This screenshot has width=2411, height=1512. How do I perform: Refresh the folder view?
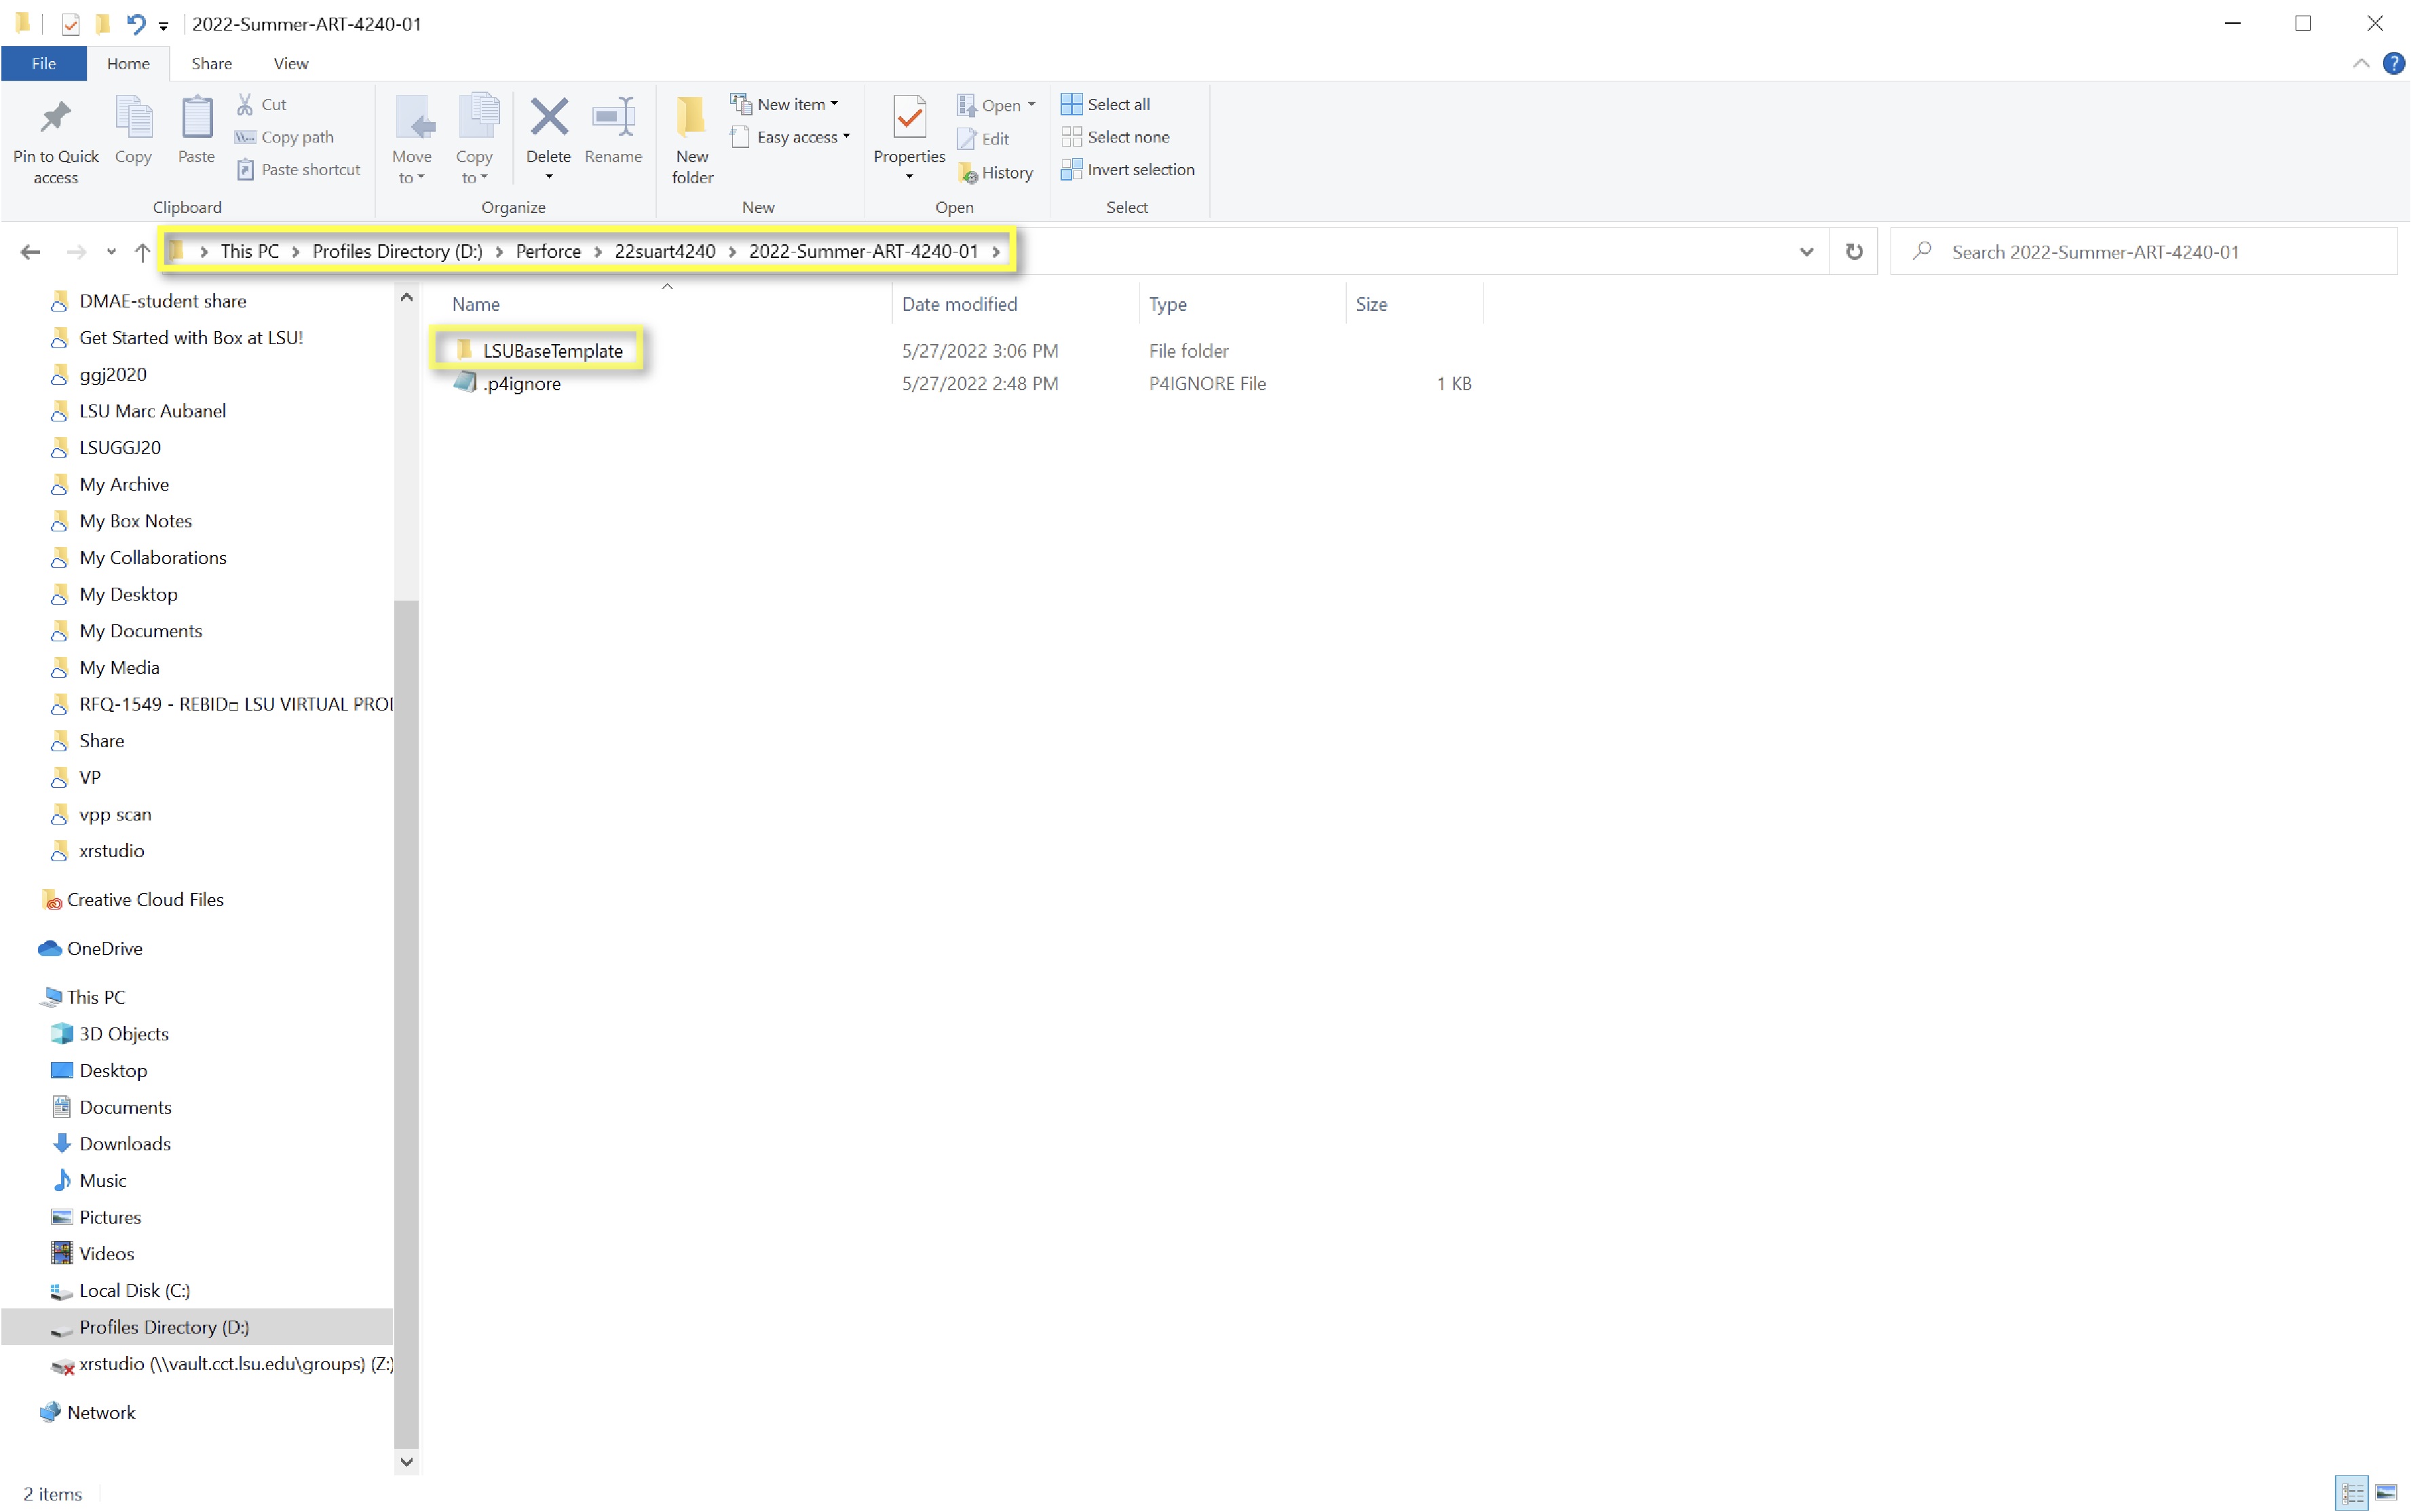1854,252
